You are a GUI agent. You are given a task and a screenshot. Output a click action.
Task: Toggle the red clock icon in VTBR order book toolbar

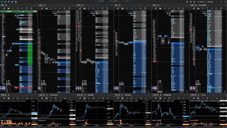tap(203, 9)
